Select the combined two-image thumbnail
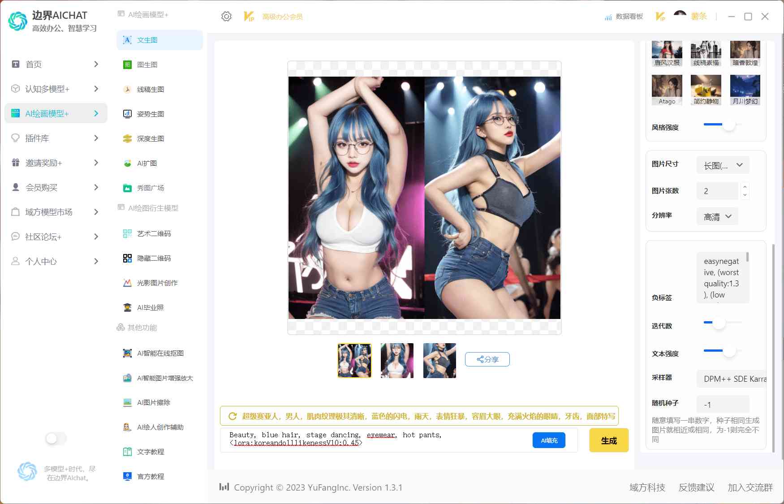 (354, 361)
